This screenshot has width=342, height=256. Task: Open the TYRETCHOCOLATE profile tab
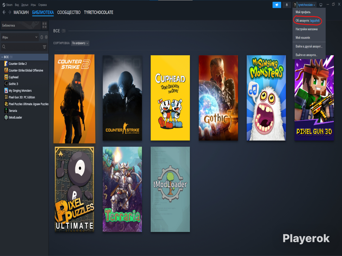tap(99, 12)
